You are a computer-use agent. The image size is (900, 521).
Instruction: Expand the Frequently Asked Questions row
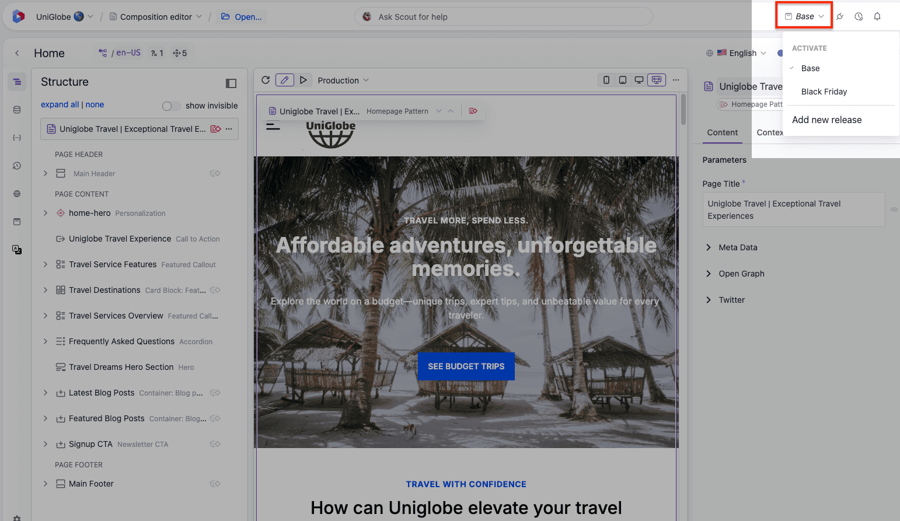(x=46, y=341)
